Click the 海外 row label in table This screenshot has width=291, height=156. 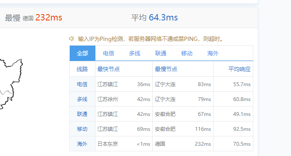(82, 144)
